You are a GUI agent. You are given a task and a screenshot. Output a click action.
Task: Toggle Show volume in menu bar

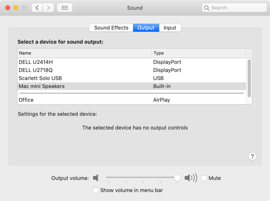click(x=96, y=190)
